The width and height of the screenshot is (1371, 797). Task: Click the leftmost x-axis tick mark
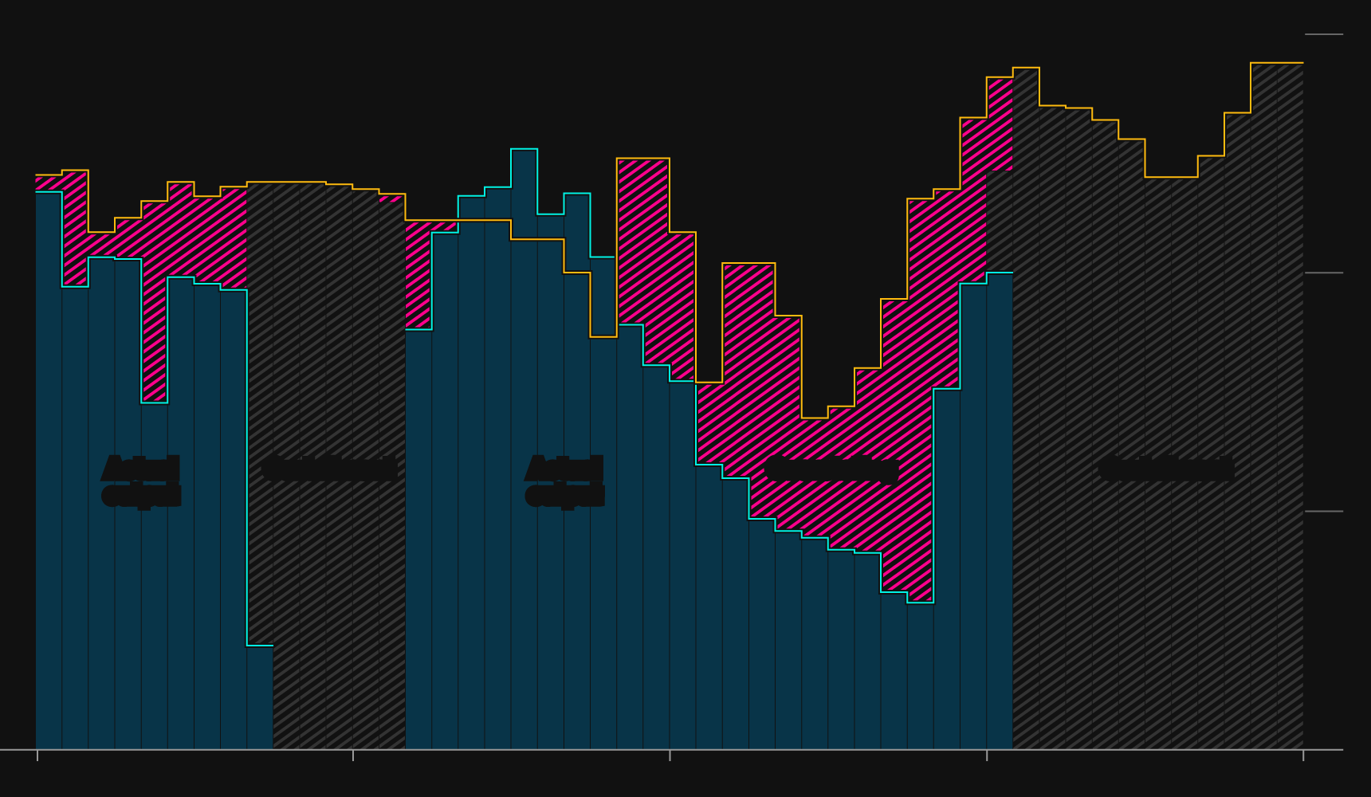[37, 755]
